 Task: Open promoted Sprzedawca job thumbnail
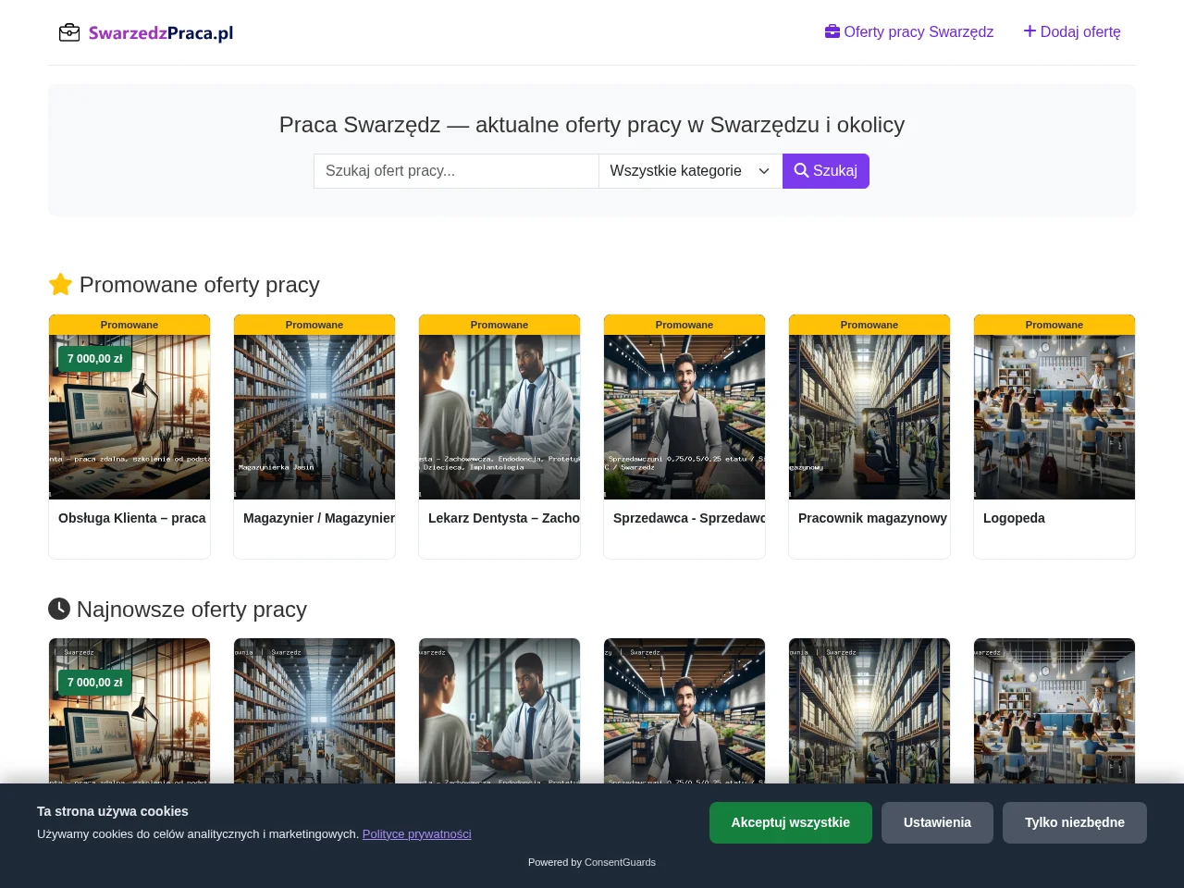[684, 417]
